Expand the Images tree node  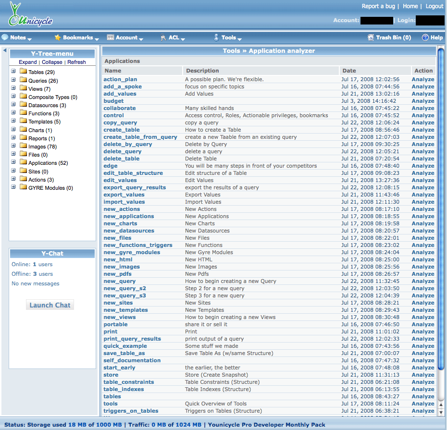click(x=13, y=146)
